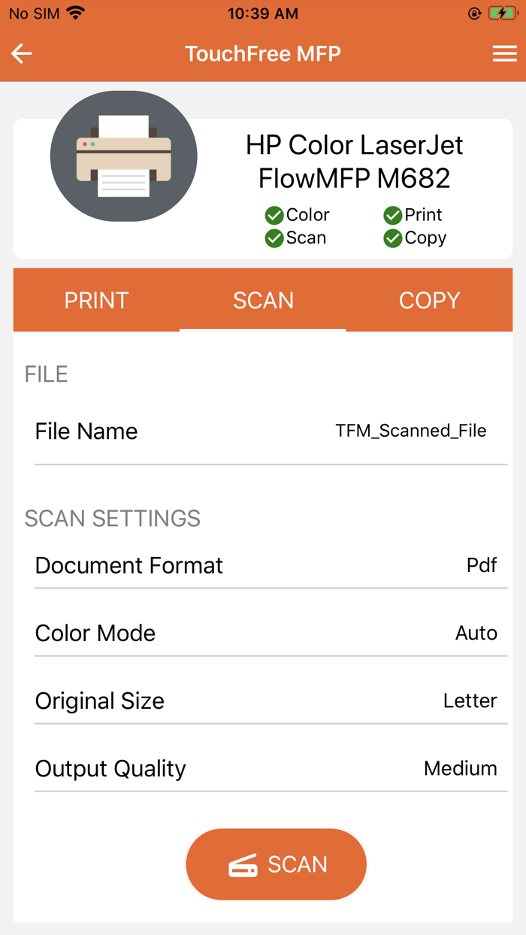
Task: Open the hamburger menu
Action: (x=505, y=53)
